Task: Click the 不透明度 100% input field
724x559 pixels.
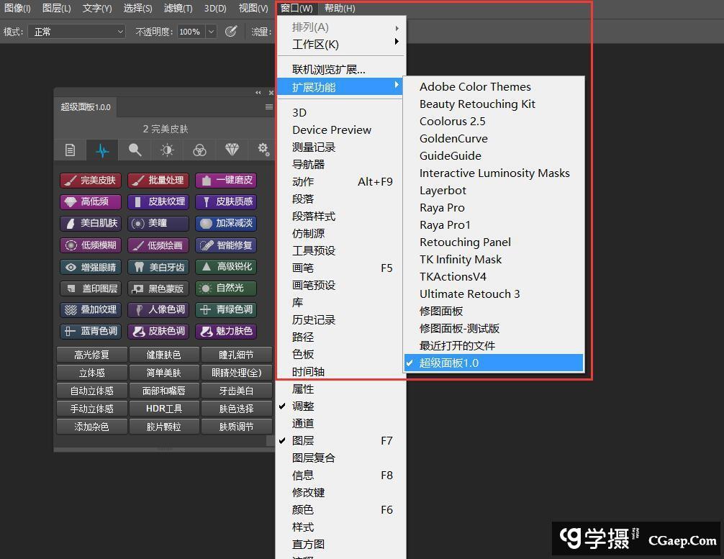Action: coord(190,32)
